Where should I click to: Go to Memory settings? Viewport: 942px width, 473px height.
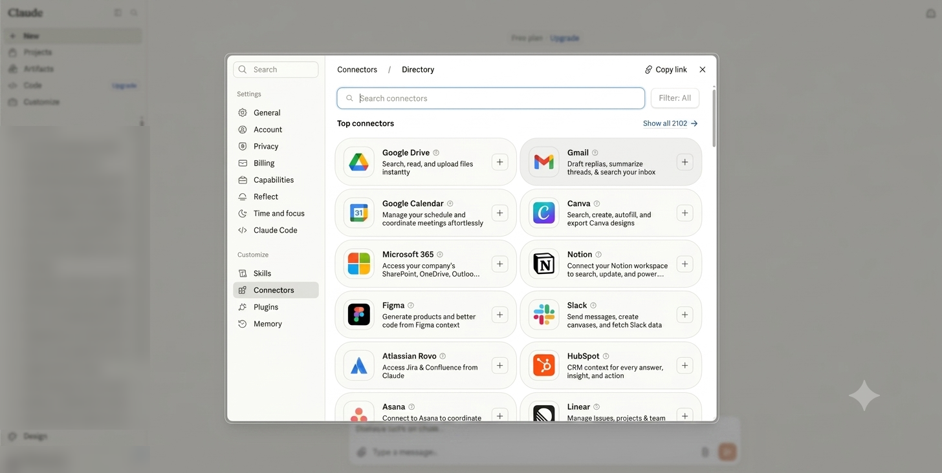tap(276, 324)
